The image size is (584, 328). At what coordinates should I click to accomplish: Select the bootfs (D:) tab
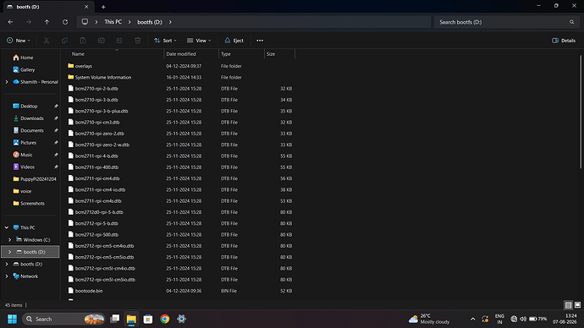[x=47, y=7]
